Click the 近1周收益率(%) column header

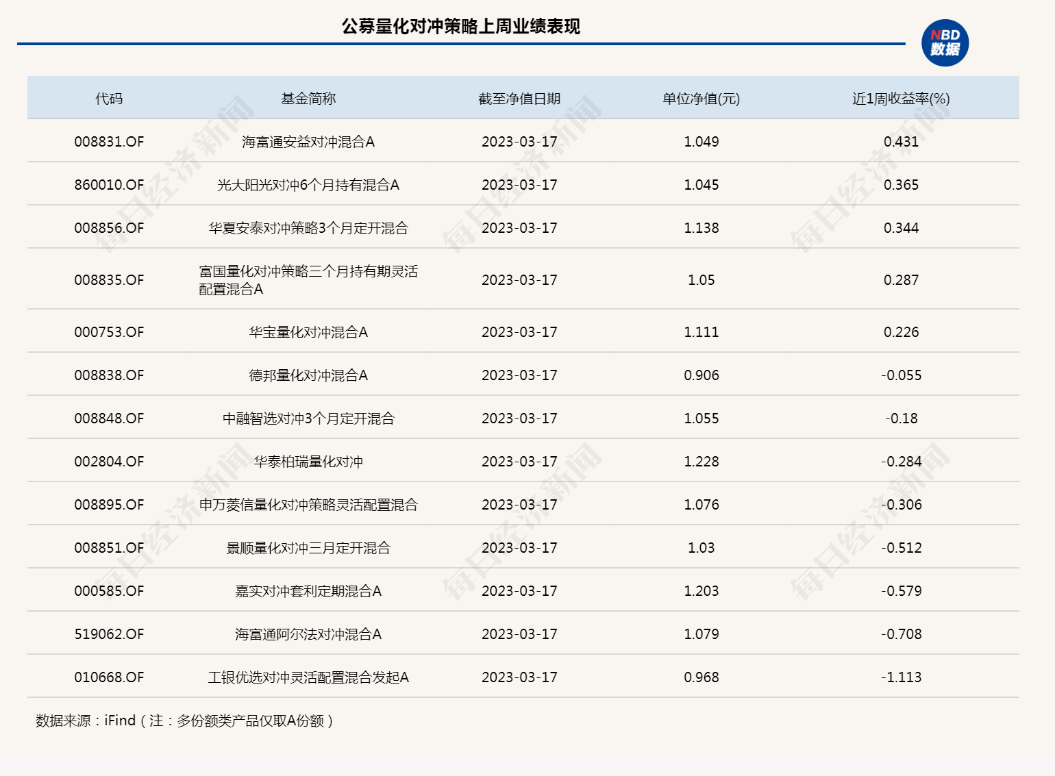coord(901,97)
